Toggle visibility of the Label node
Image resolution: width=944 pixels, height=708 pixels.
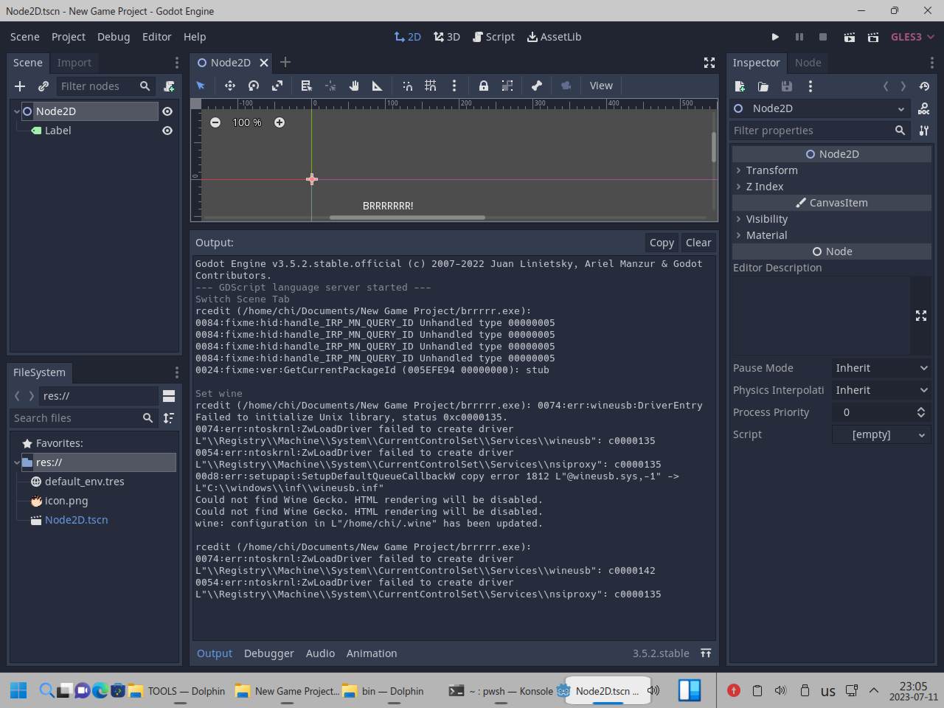167,131
